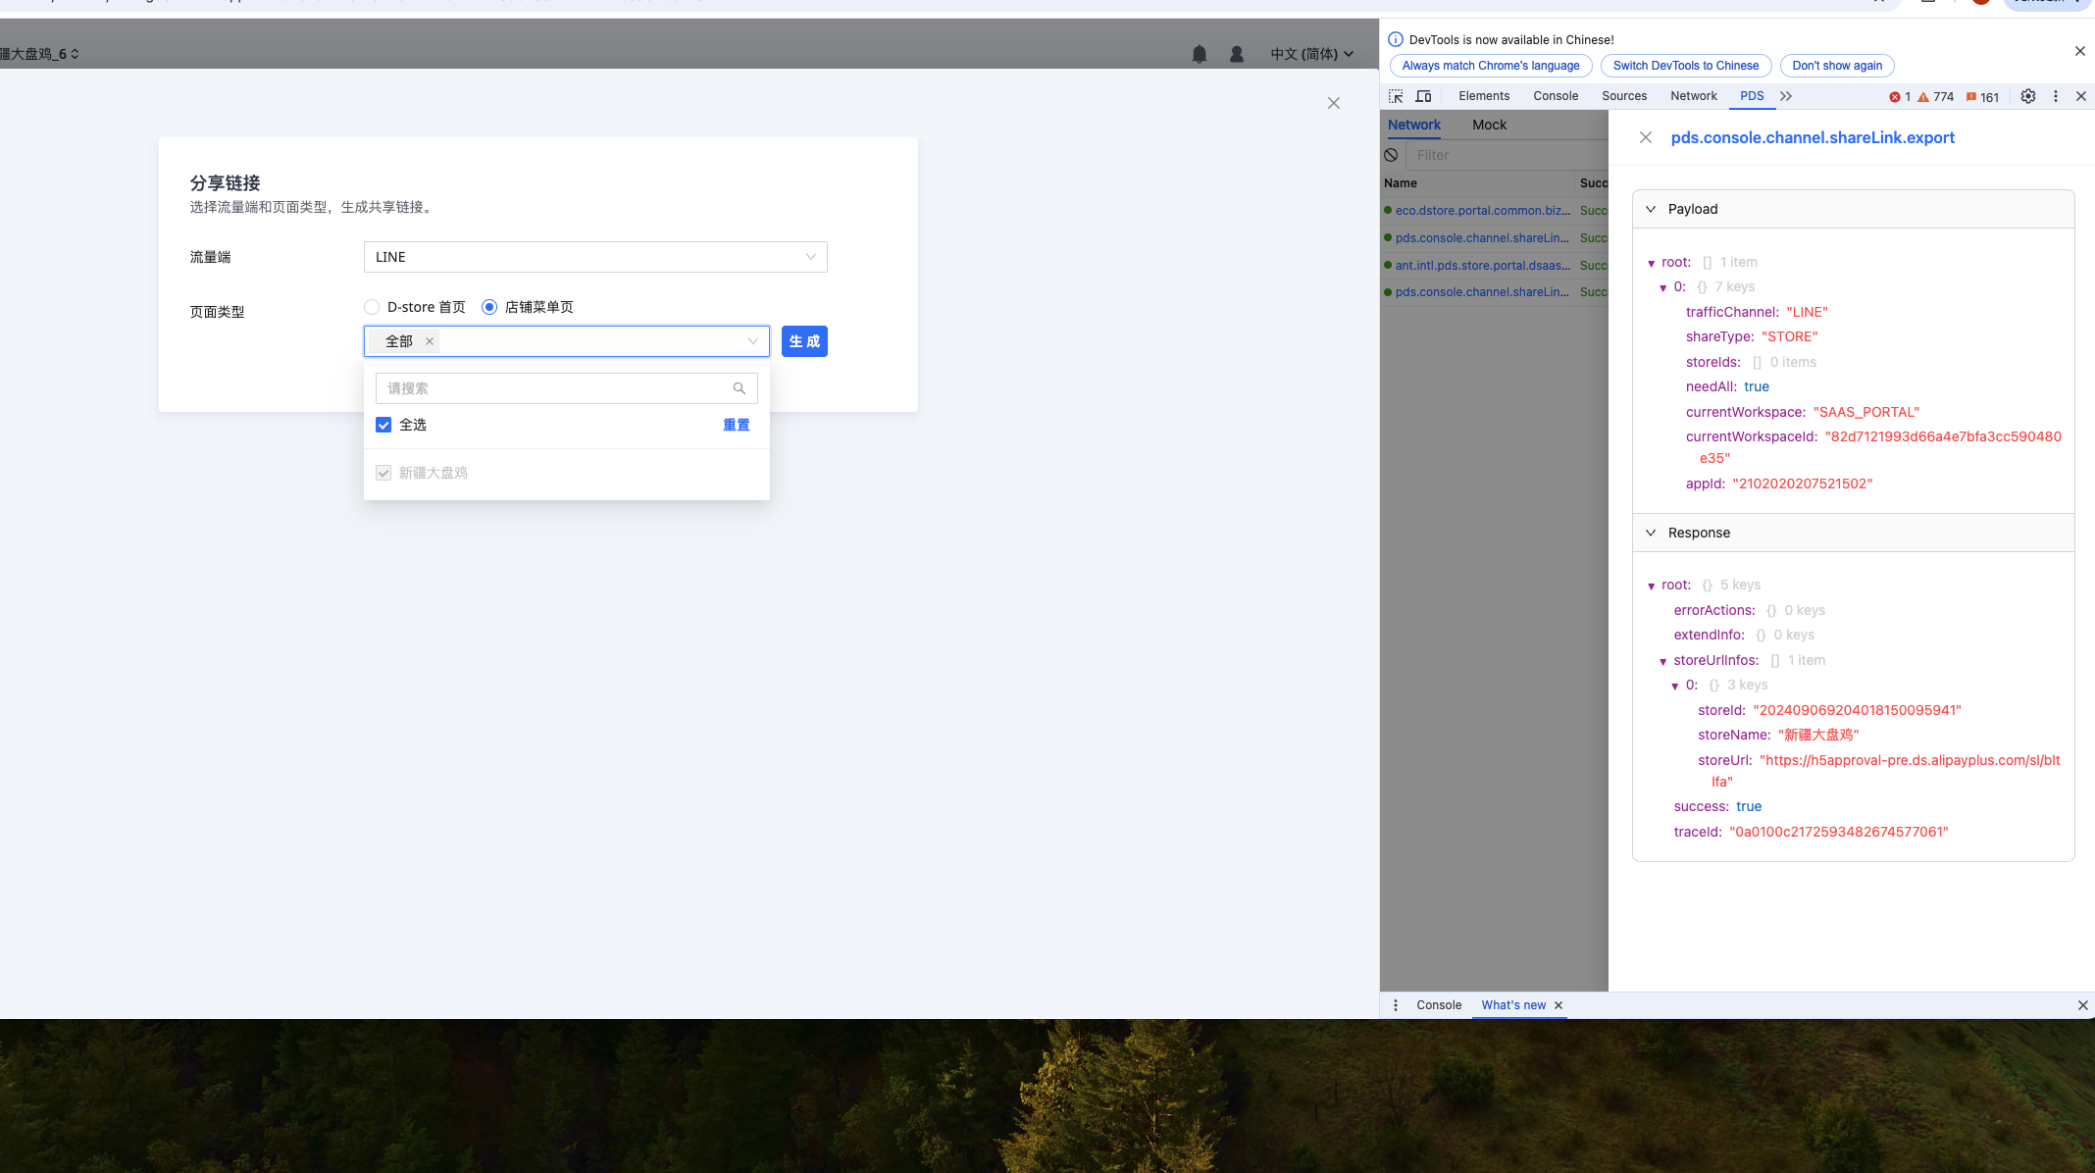
Task: Click the search magnifier in dropdown
Action: pyautogui.click(x=739, y=388)
